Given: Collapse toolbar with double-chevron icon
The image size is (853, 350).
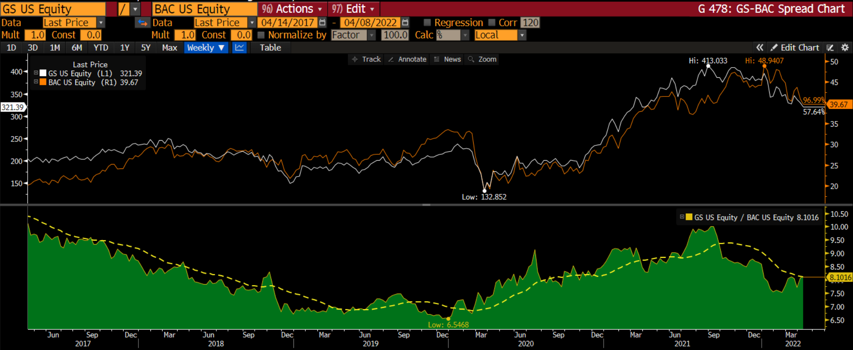Looking at the screenshot, I should [x=760, y=48].
